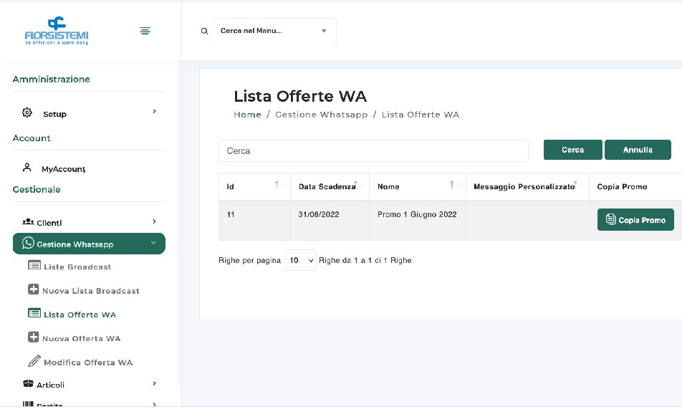Click the Articoli box icon
Image resolution: width=682 pixels, height=412 pixels.
(28, 384)
